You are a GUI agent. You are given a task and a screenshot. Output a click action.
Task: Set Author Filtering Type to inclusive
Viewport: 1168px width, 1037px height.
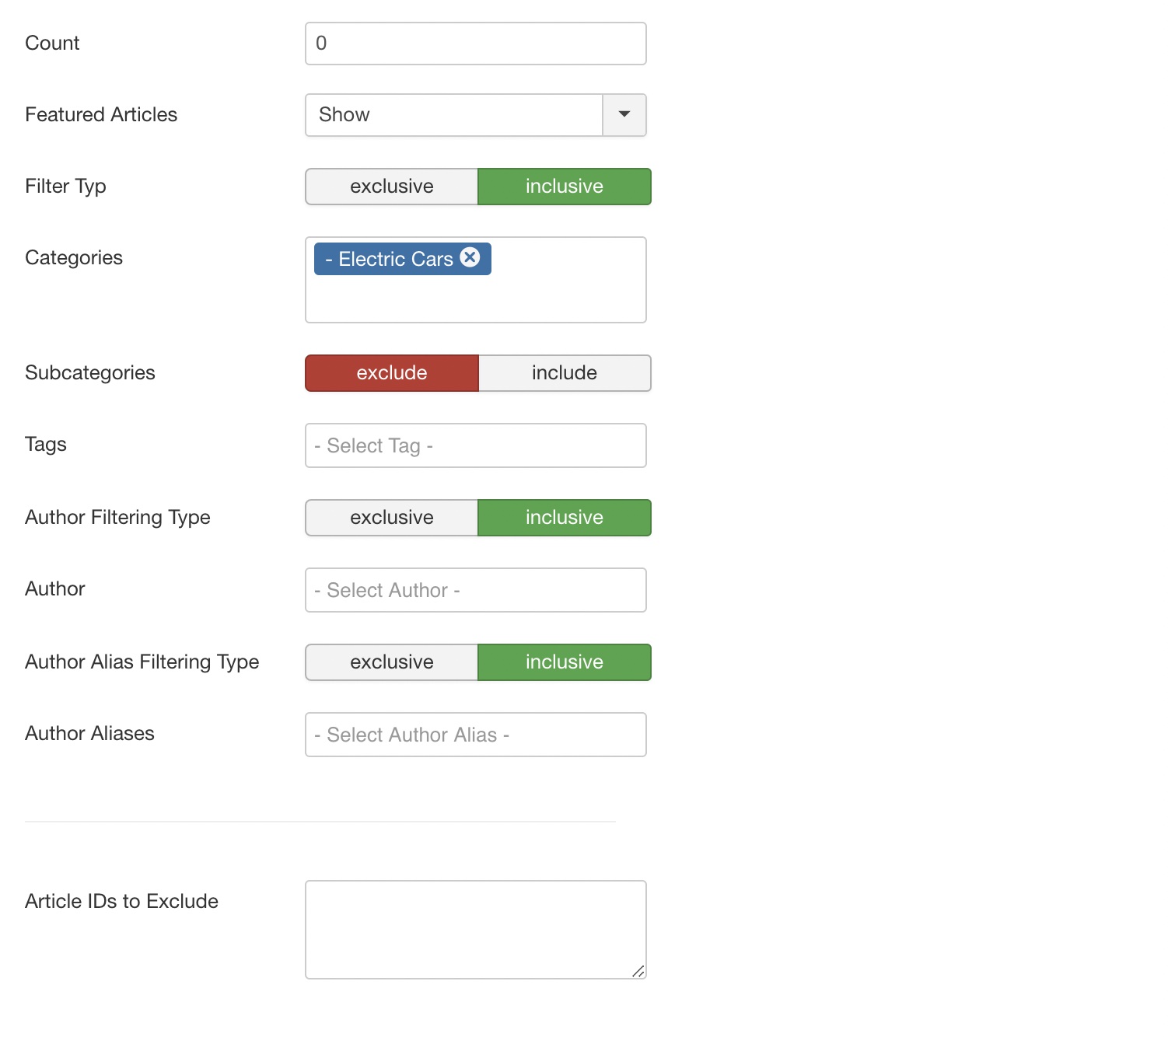pos(565,518)
